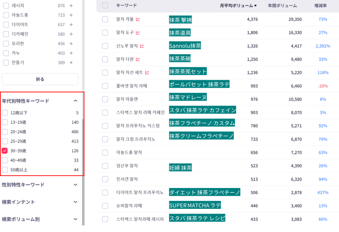The width and height of the screenshot is (339, 232).
Task: Select keyword 진서연 말차
Action: coord(127,179)
